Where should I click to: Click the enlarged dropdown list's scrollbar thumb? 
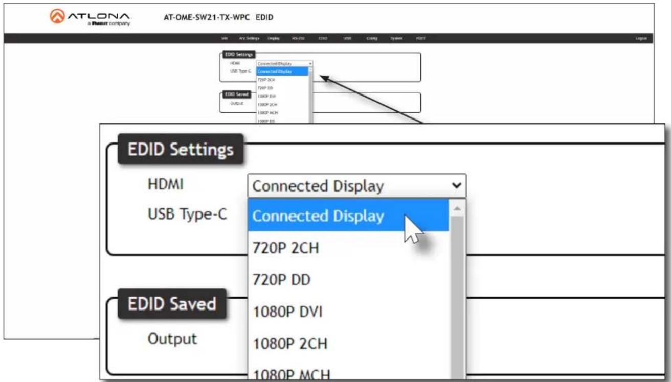pyautogui.click(x=457, y=299)
